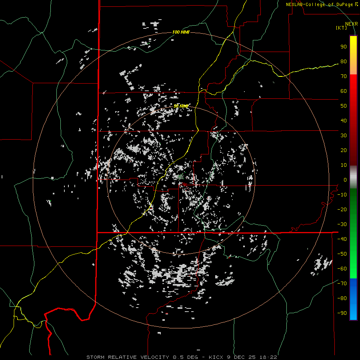Screen dimensions: 360x360
Task: Click the "-90" scale value
Action: (342, 313)
